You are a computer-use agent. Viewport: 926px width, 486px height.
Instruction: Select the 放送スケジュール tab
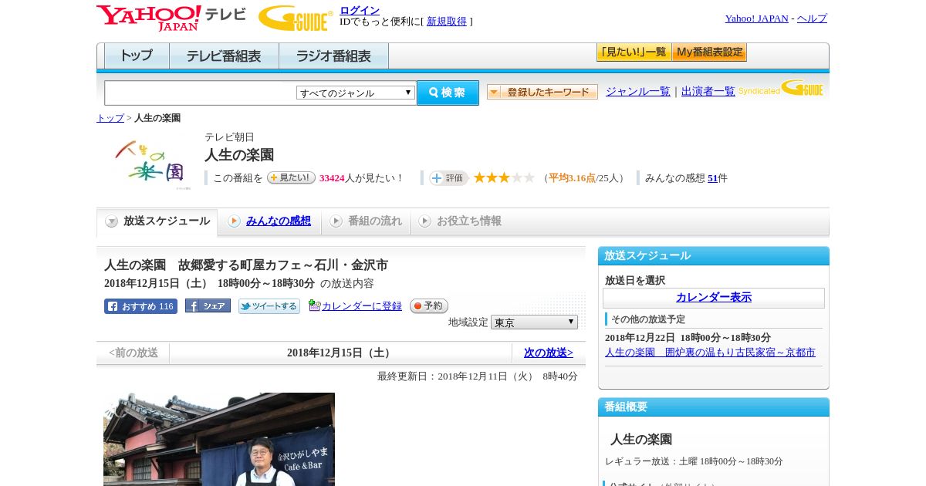pos(157,221)
